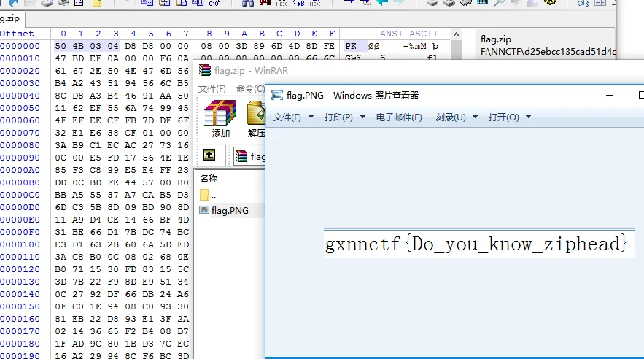Select flag.PNG row in WinRAR file list
The image size is (644, 359).
tap(230, 210)
